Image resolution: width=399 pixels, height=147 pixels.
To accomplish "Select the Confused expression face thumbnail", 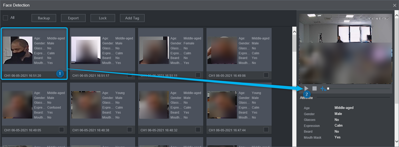I will (18, 105).
